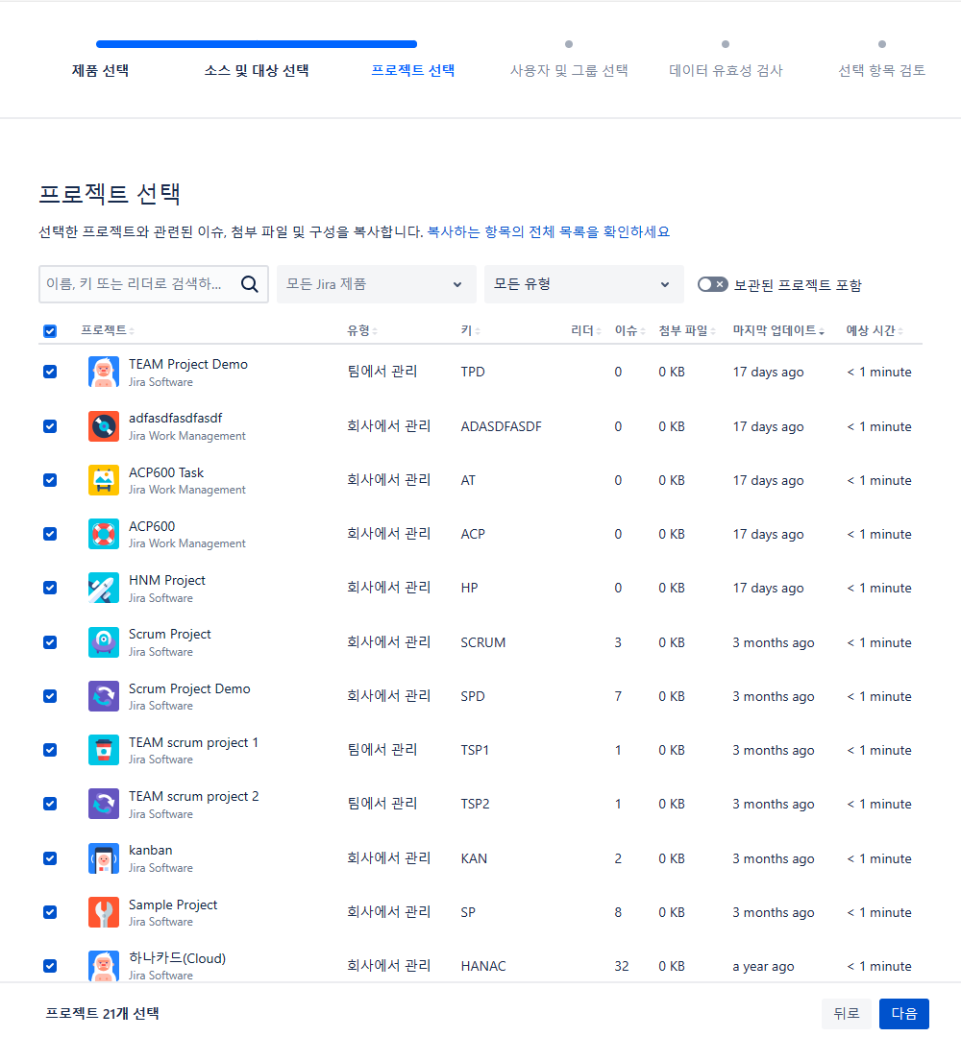Screen dimensions: 961x1037
Task: Sort by the 마지막 업데이트 column header
Action: pos(778,330)
